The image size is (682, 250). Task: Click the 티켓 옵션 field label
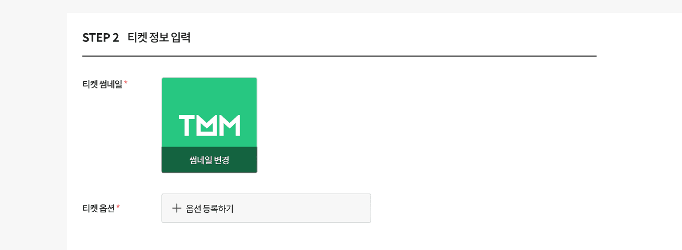point(98,209)
